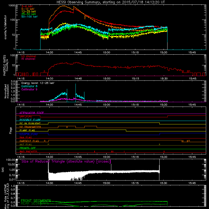Screen dimensions: 209x209
Task: Click the 'Energy band: 12-25 keV' label
Action: [38, 83]
